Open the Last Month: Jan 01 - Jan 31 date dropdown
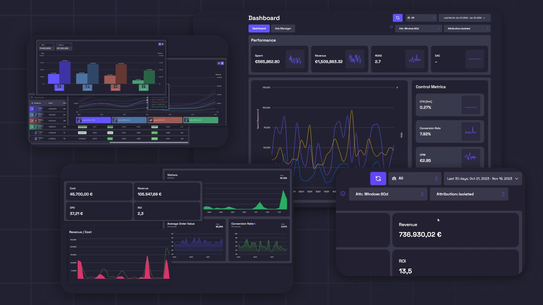 click(464, 18)
